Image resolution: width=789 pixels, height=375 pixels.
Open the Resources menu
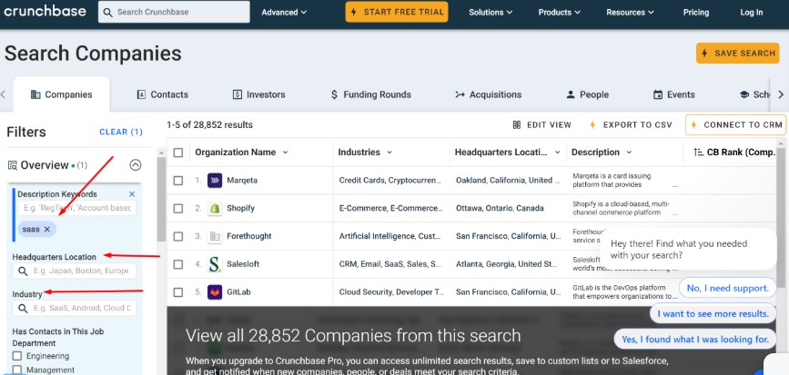(630, 13)
